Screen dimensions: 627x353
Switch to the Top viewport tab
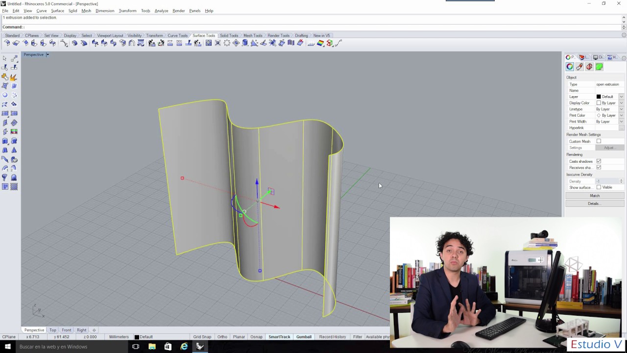pyautogui.click(x=52, y=330)
